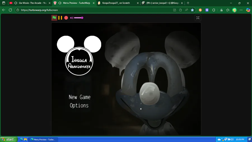The image size is (252, 142).
Task: Start a New Game from the menu
Action: point(80,97)
